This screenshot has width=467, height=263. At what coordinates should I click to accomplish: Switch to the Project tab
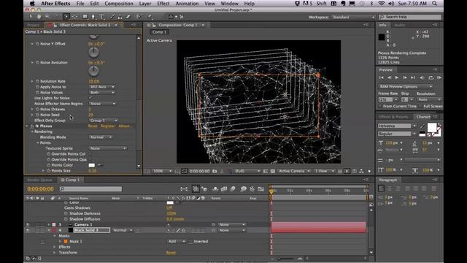(x=34, y=25)
